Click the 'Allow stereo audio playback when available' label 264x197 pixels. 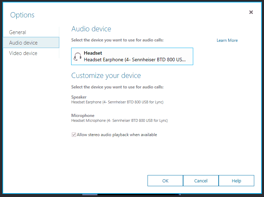click(117, 135)
